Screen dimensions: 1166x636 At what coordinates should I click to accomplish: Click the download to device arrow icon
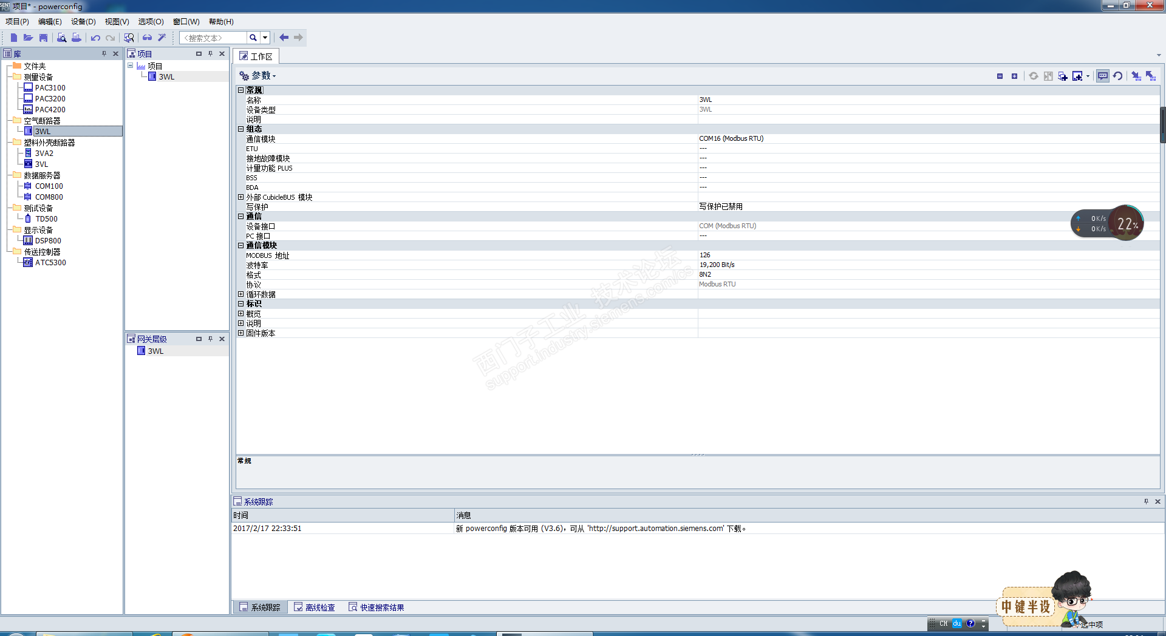coord(1136,76)
